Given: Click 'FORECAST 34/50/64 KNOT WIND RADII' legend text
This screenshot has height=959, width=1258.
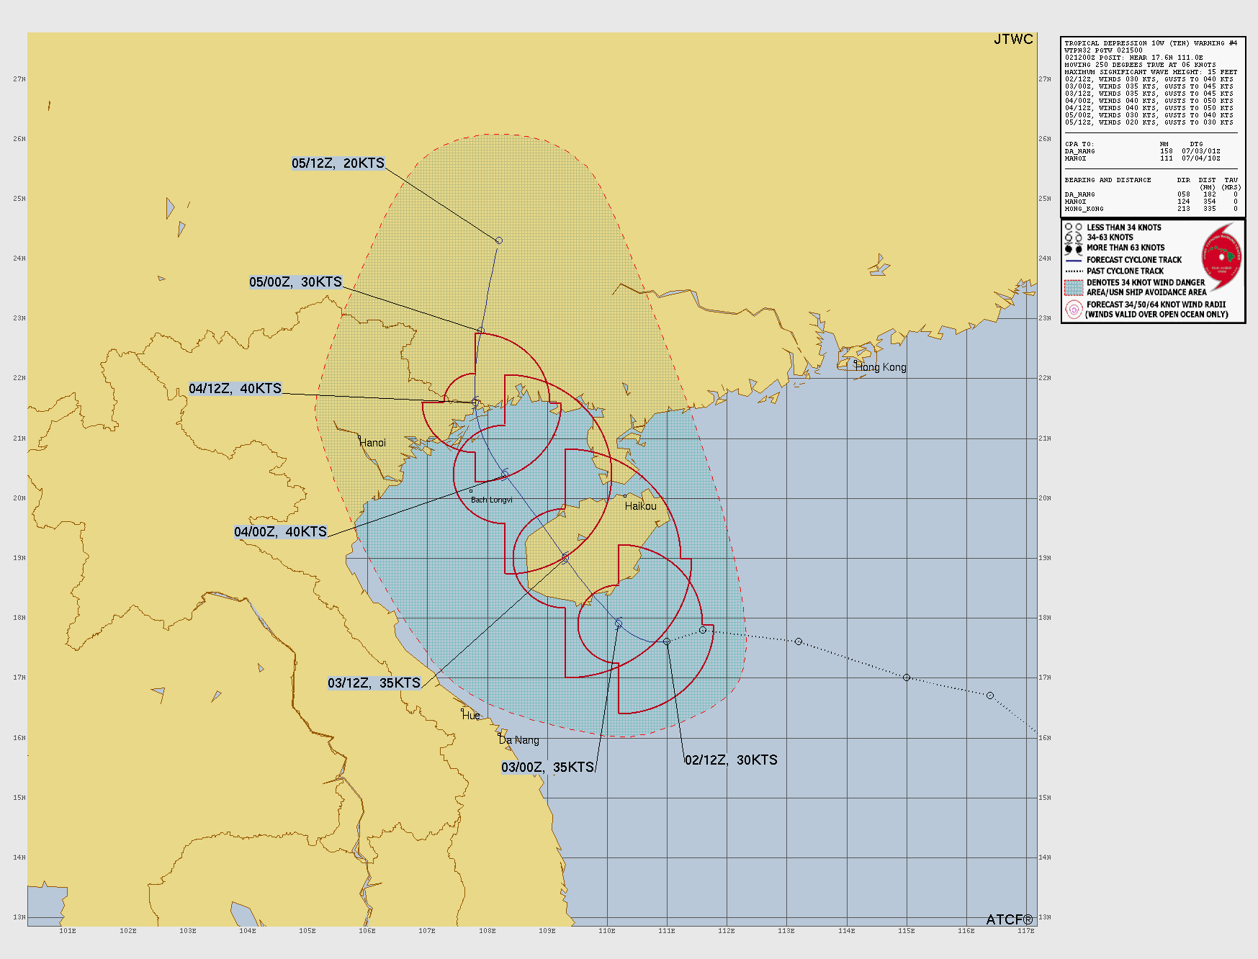Looking at the screenshot, I should (1156, 305).
